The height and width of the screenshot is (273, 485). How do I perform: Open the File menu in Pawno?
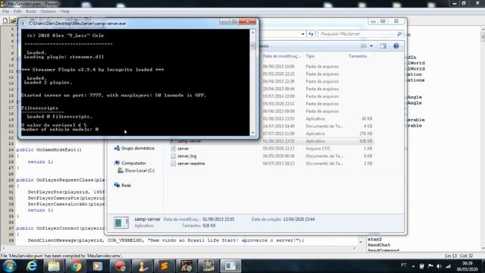coord(5,11)
